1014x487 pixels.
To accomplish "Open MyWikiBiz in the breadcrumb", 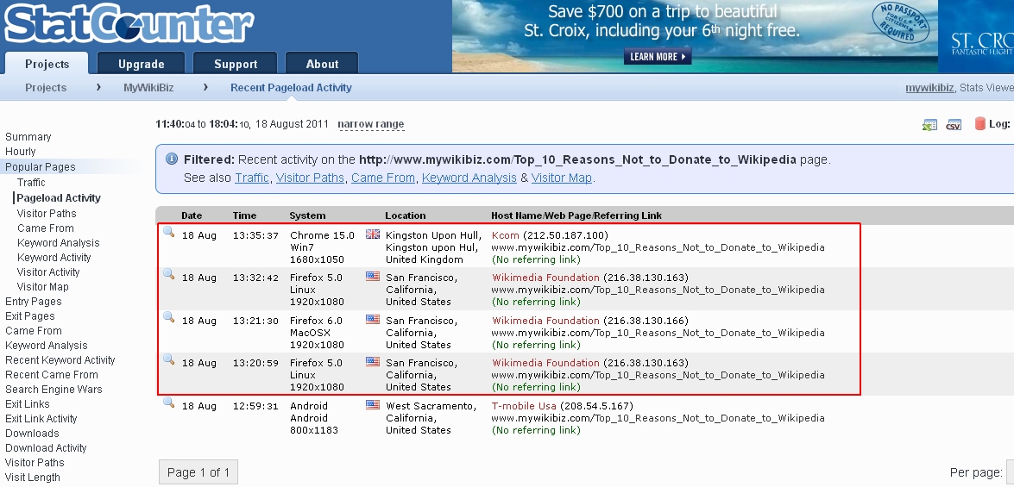I will tap(148, 88).
